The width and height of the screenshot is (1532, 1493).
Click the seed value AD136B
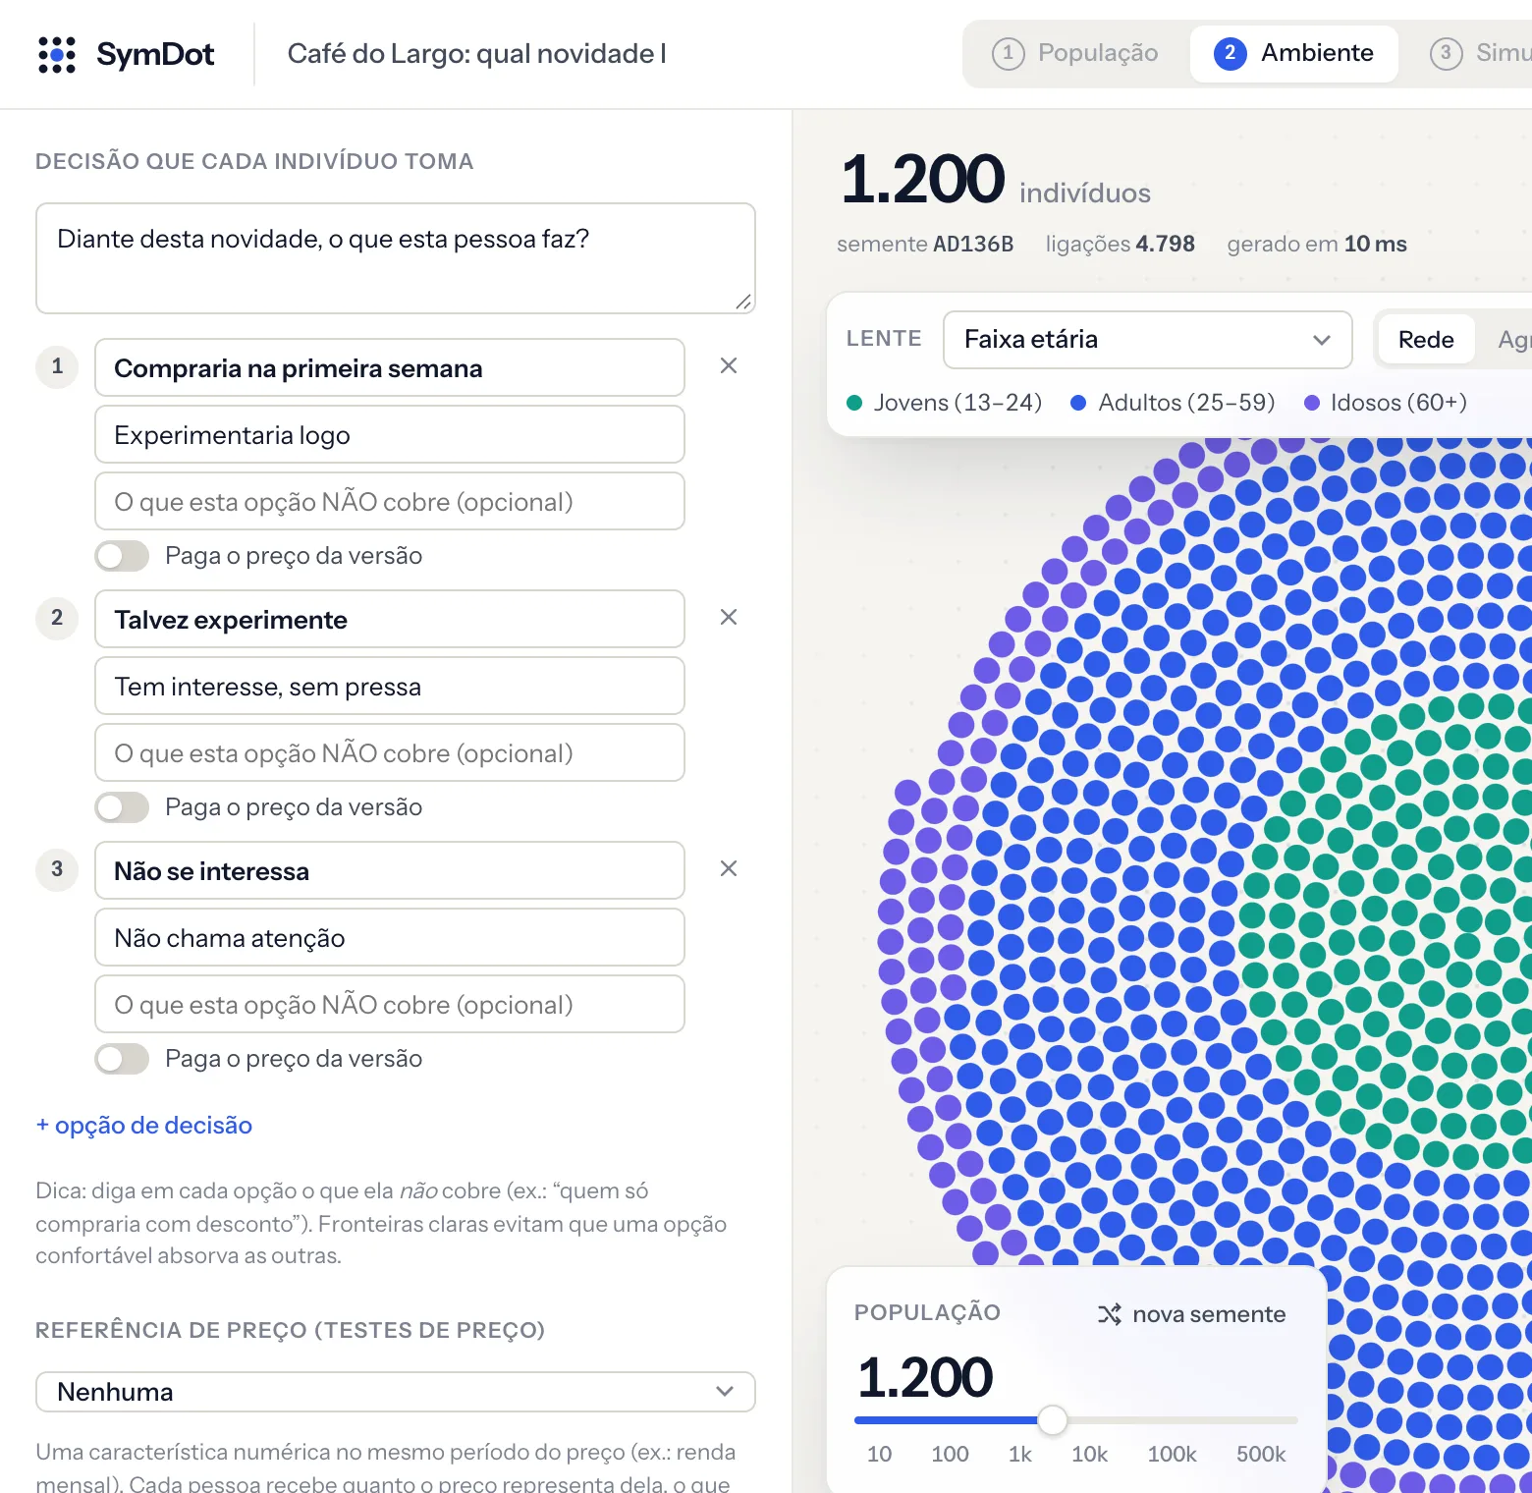click(973, 244)
